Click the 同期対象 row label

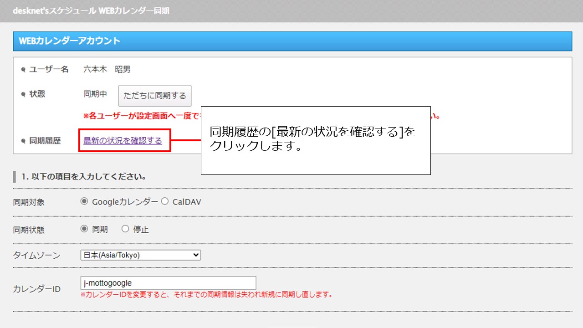tap(29, 202)
